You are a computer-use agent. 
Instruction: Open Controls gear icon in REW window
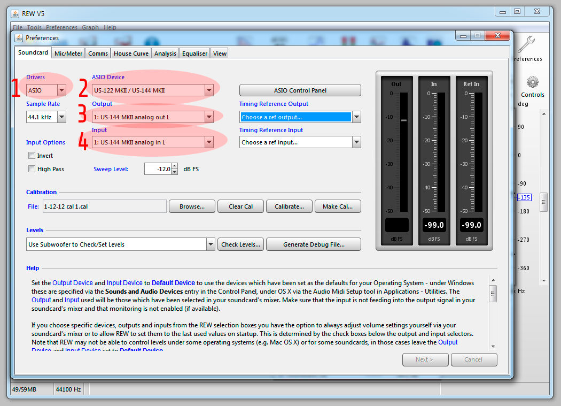click(532, 82)
